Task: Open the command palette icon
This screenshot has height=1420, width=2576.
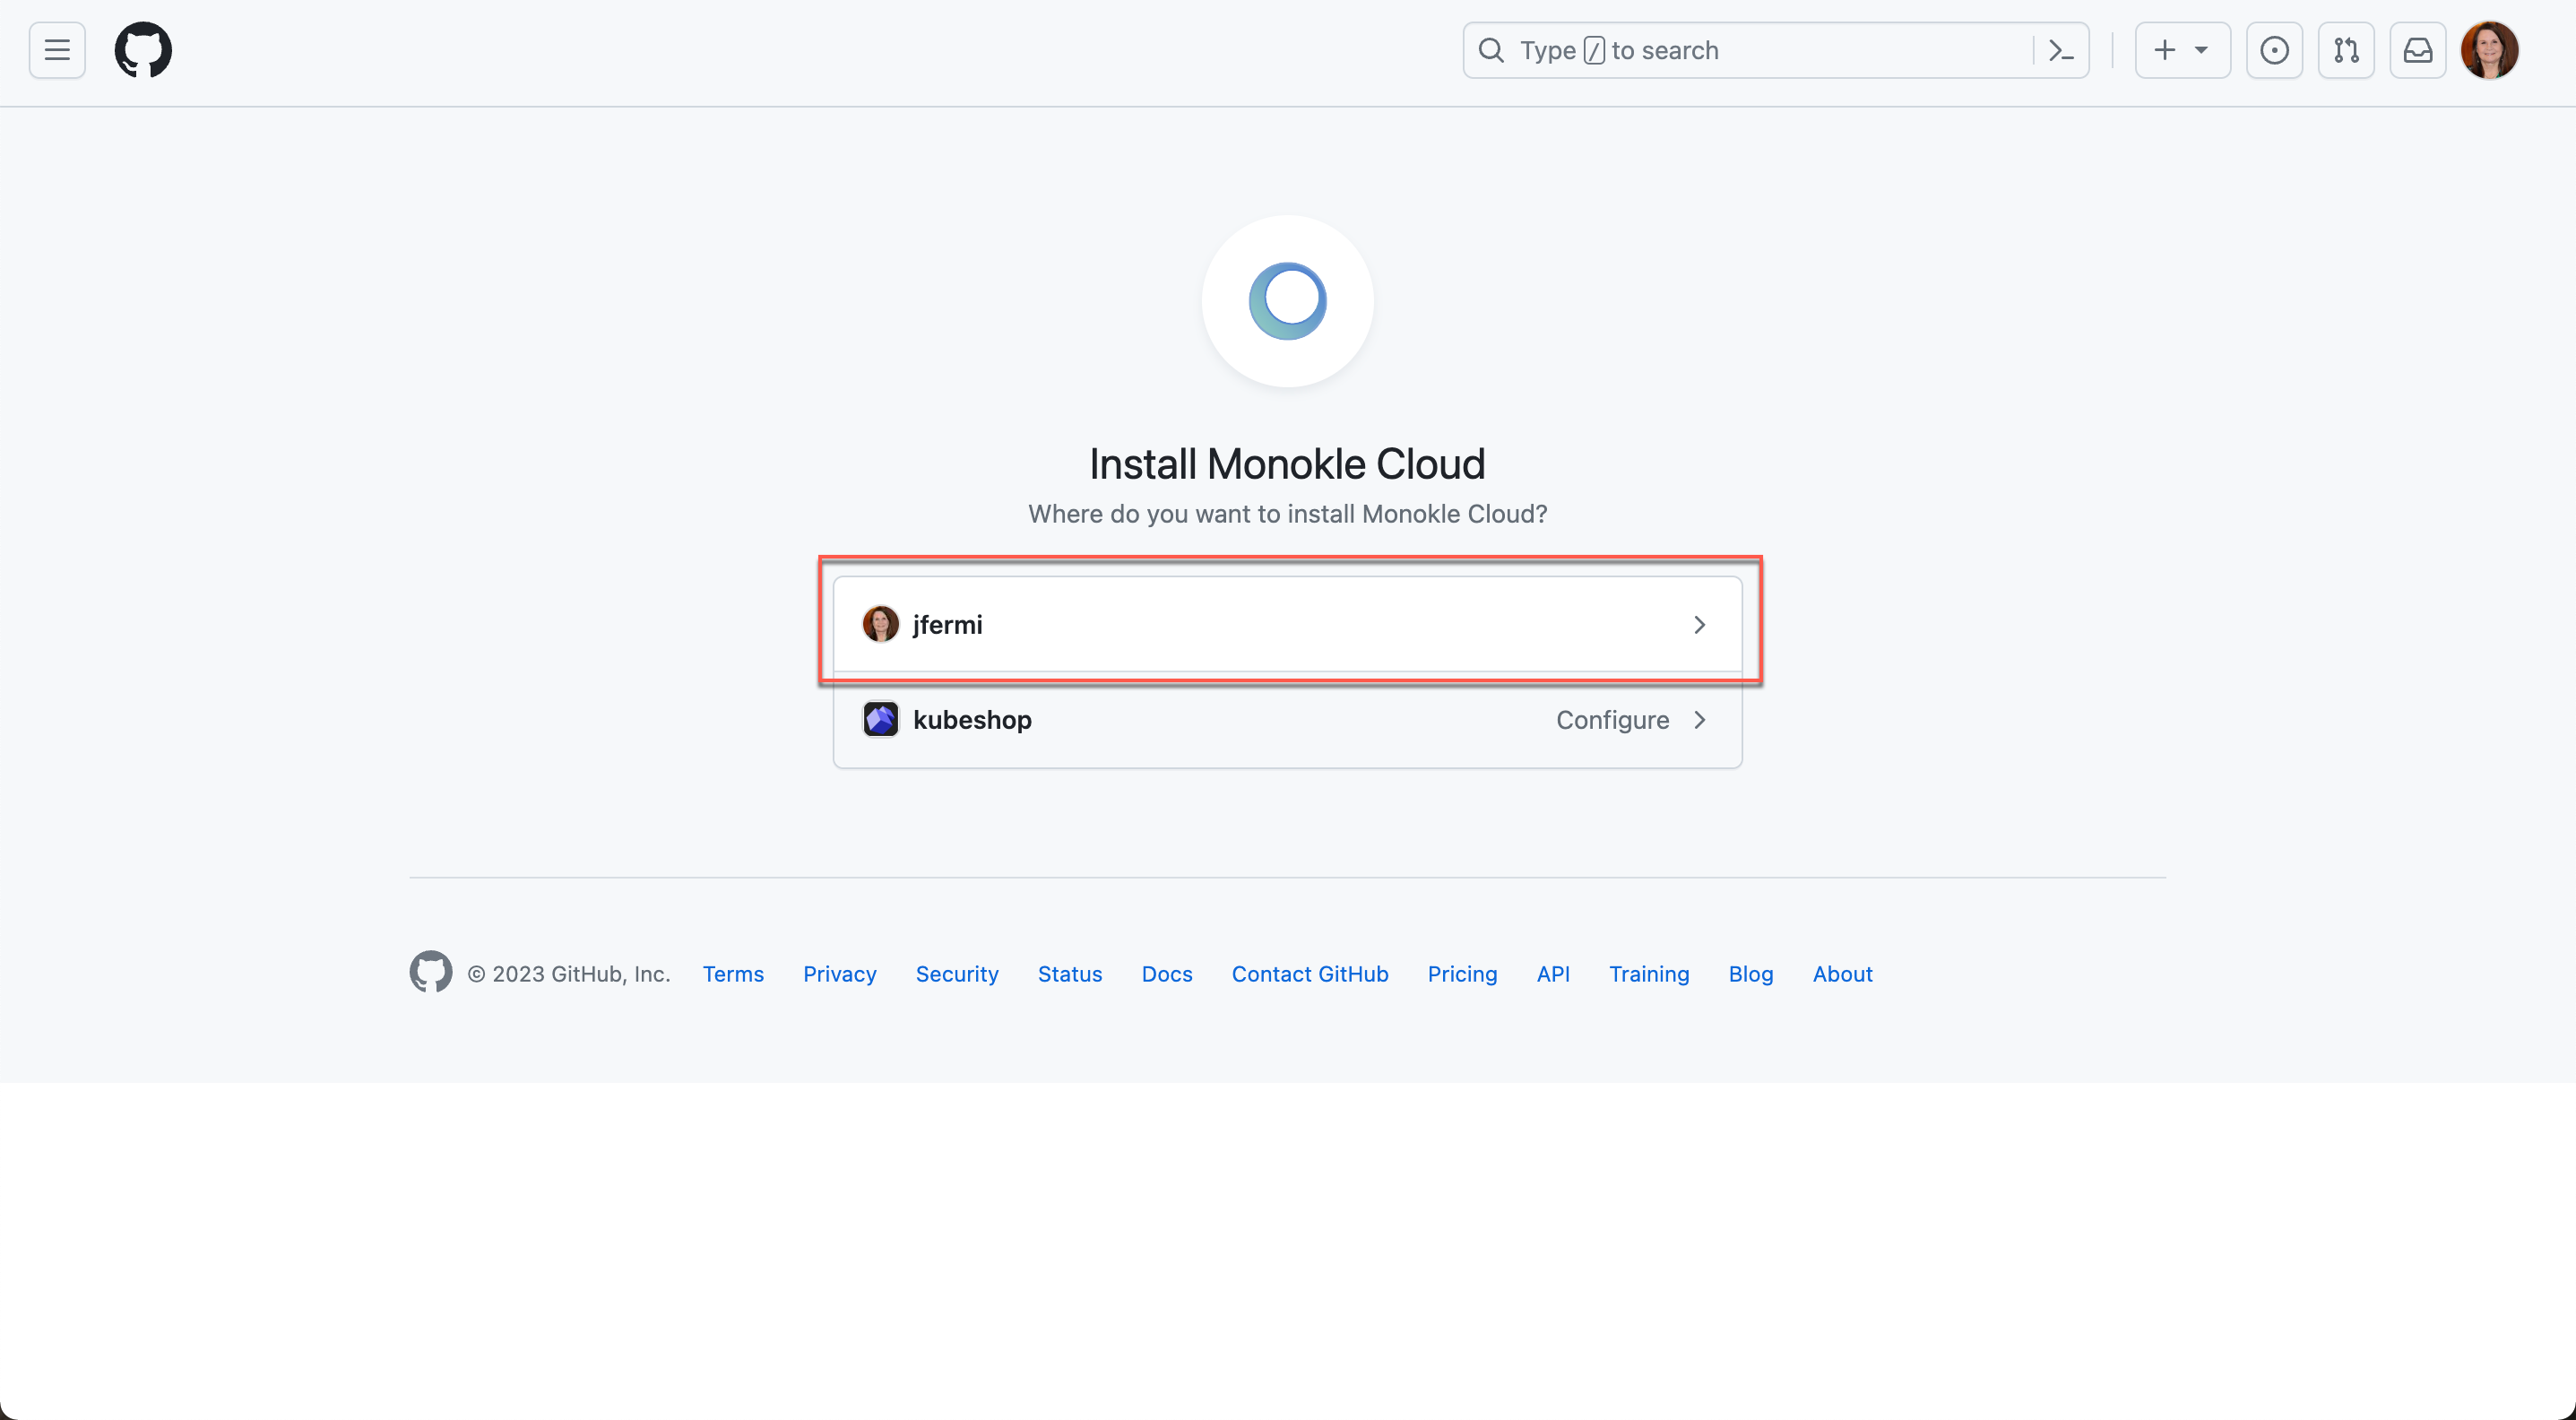Action: pyautogui.click(x=2061, y=50)
